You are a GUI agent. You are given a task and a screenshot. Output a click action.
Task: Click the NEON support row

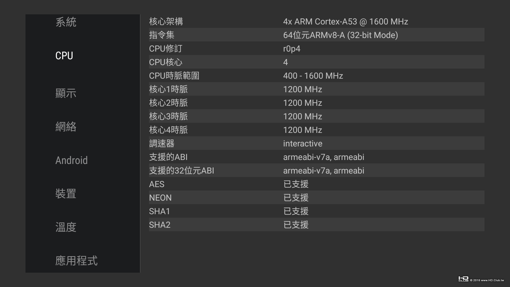tap(316, 198)
